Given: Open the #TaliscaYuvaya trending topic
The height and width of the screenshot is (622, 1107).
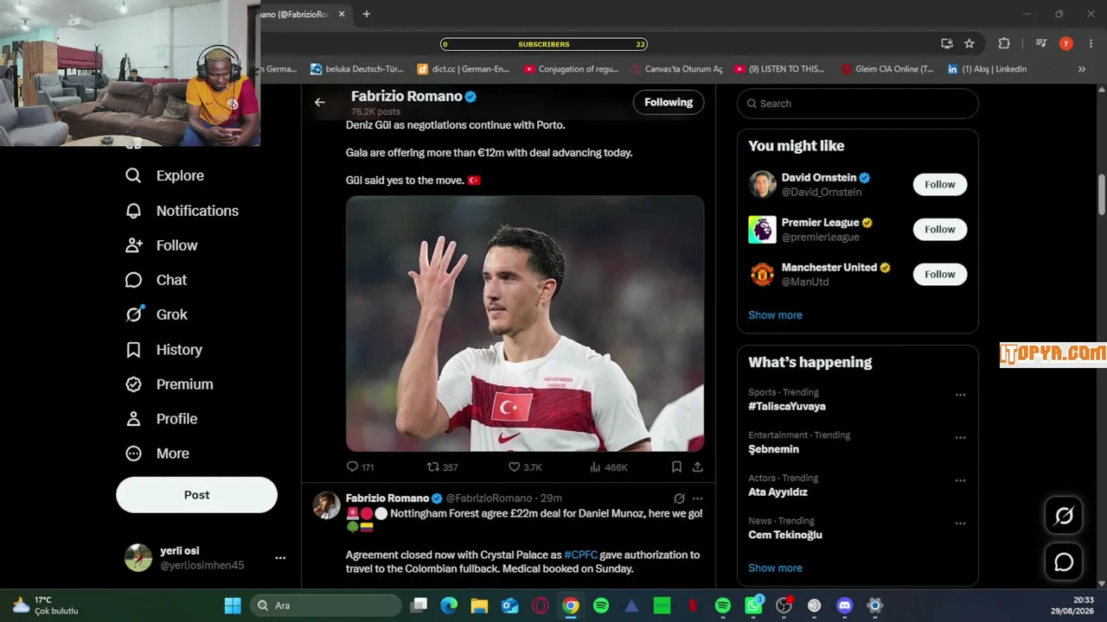Looking at the screenshot, I should [x=787, y=406].
